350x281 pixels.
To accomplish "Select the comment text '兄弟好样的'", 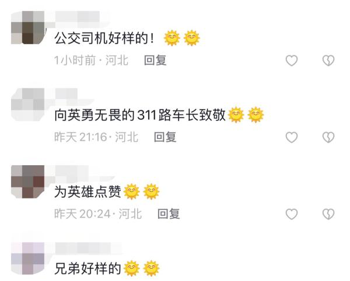I will point(87,269).
